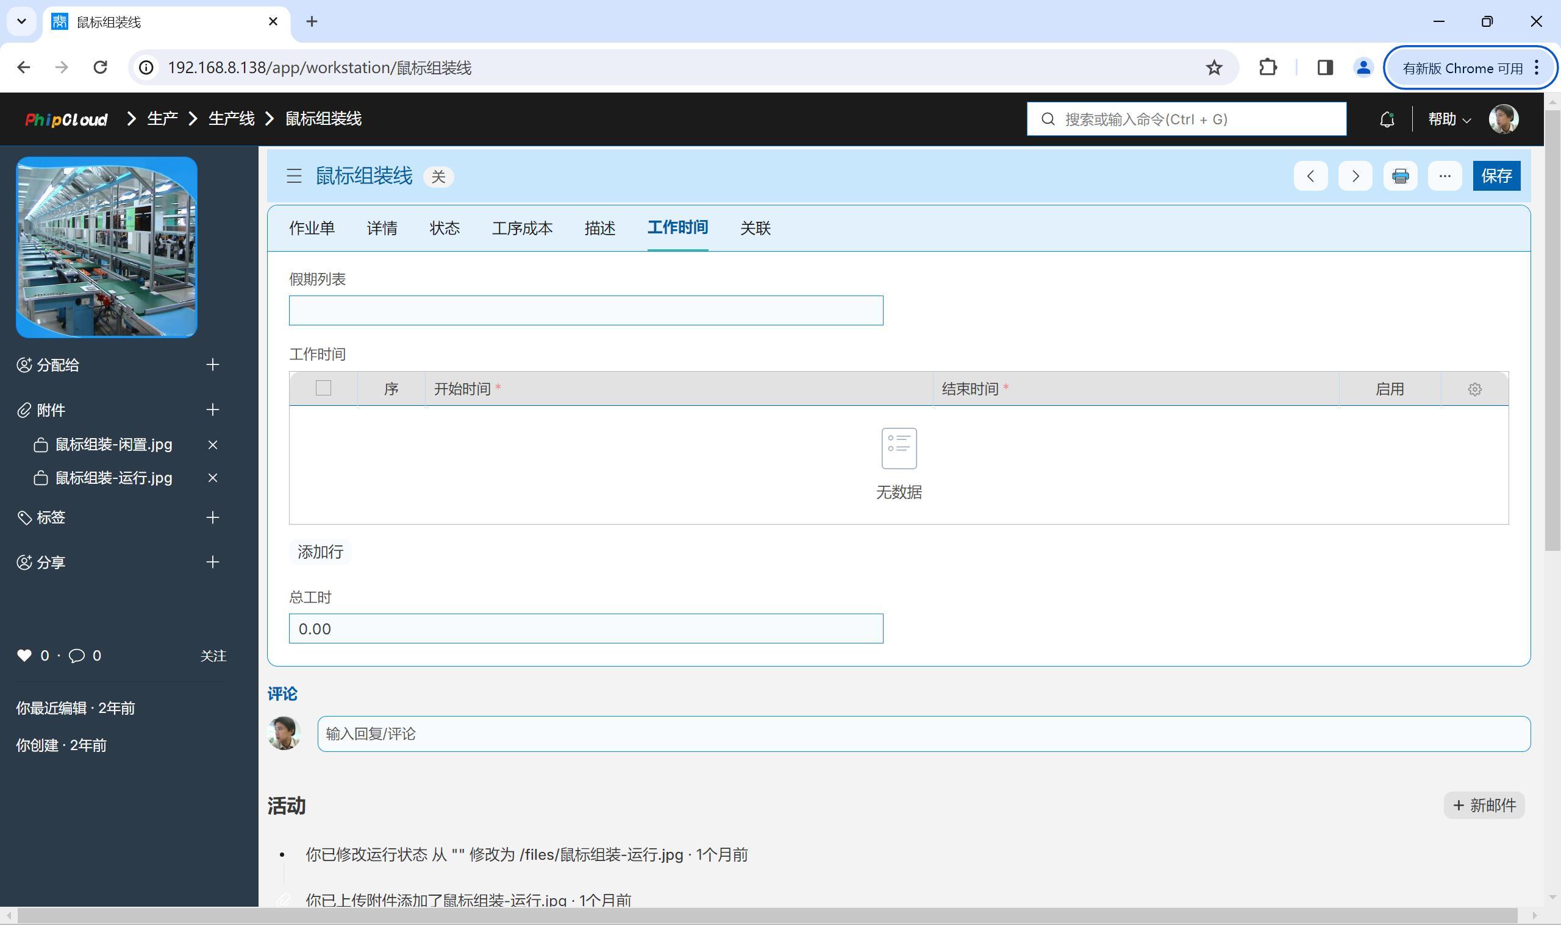This screenshot has height=925, width=1561.
Task: Open the user avatar menu
Action: tap(1503, 119)
